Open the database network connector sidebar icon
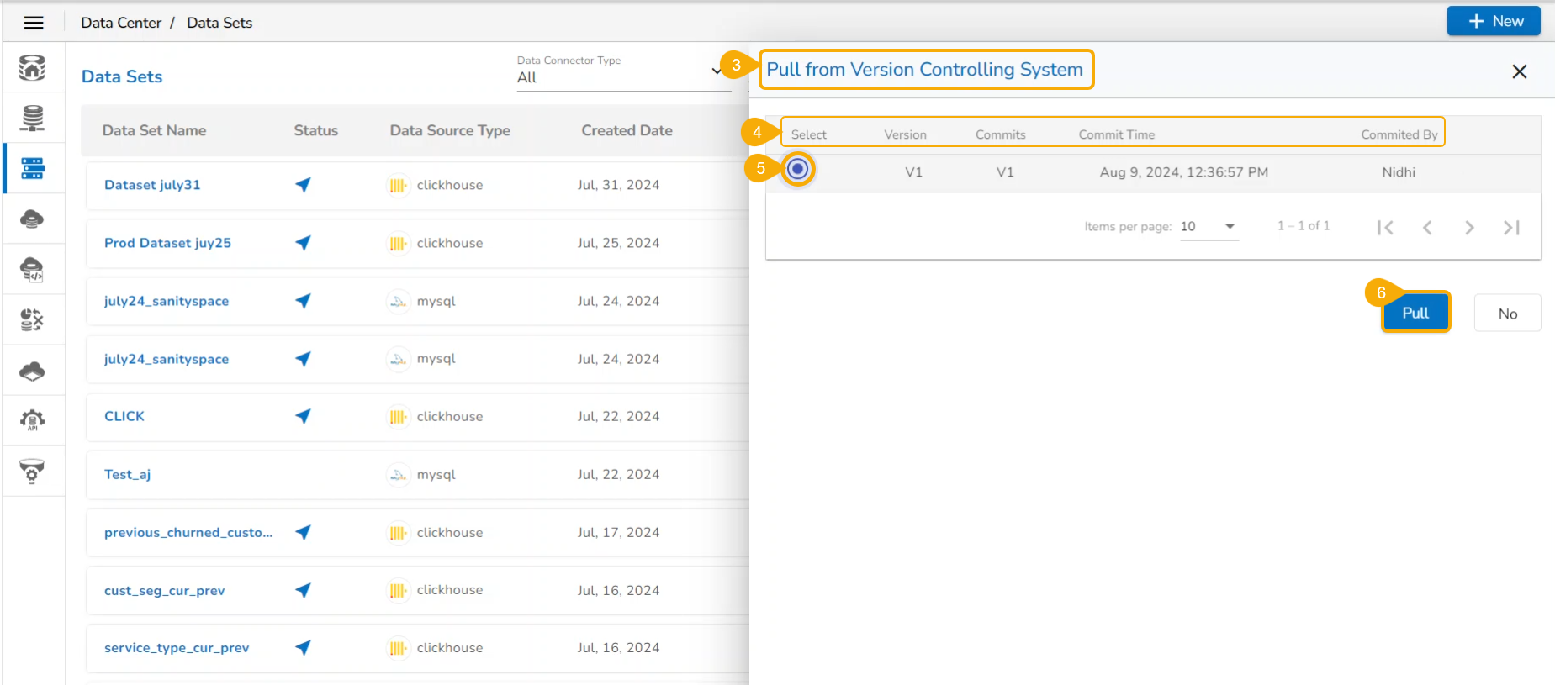The height and width of the screenshot is (685, 1555). pos(33,118)
